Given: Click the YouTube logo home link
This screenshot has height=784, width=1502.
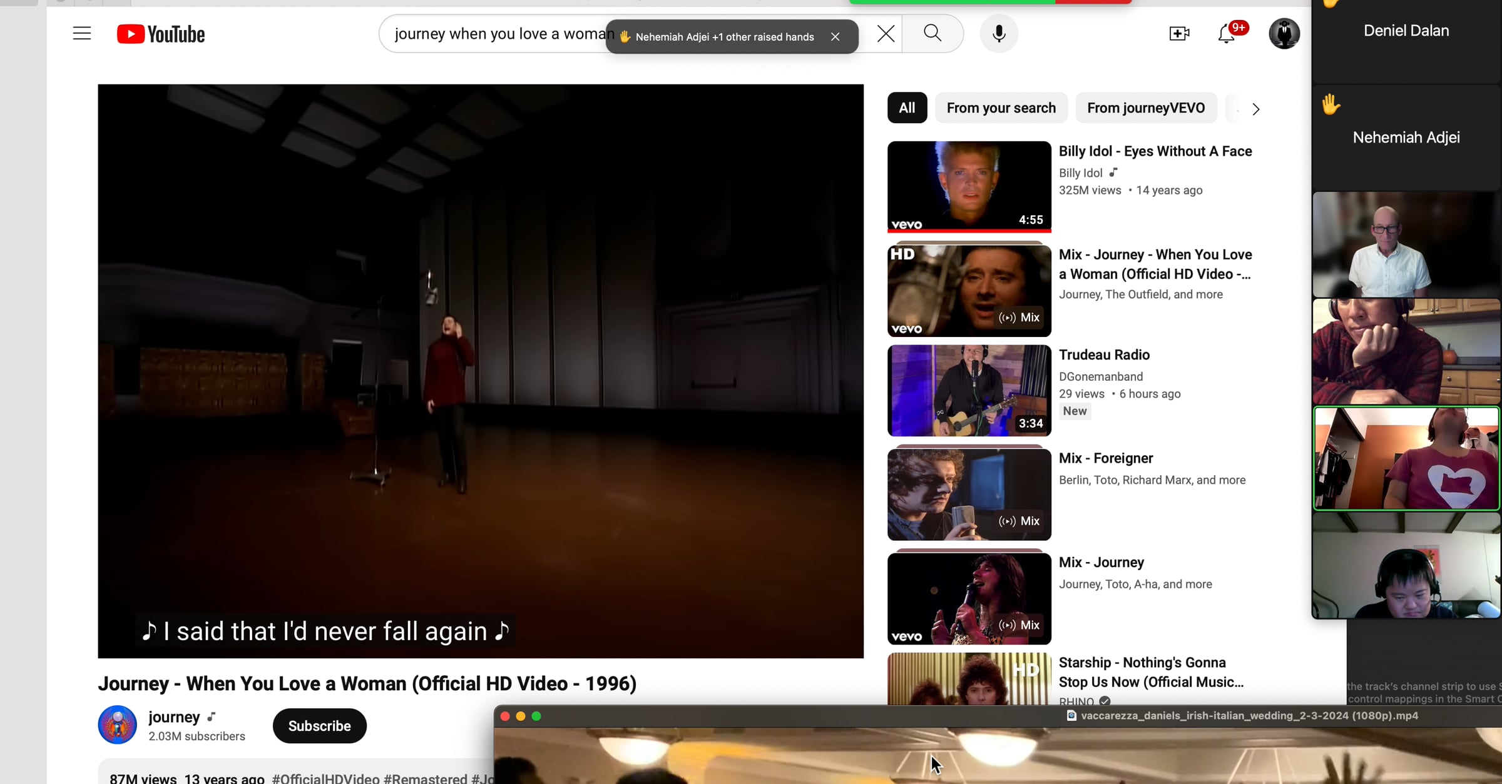Looking at the screenshot, I should 161,34.
